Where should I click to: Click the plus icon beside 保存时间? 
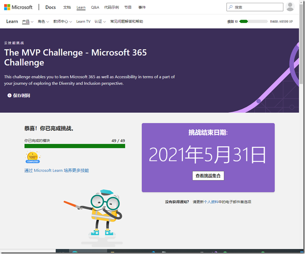tap(9, 95)
